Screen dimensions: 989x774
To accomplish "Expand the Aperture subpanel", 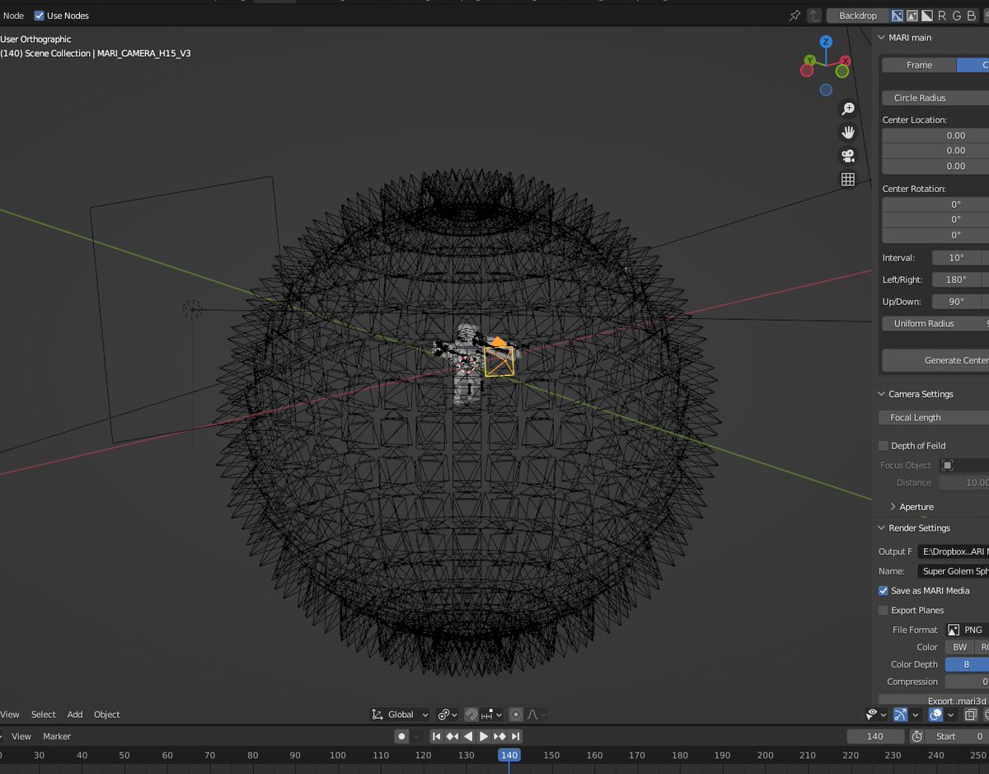I will click(893, 507).
